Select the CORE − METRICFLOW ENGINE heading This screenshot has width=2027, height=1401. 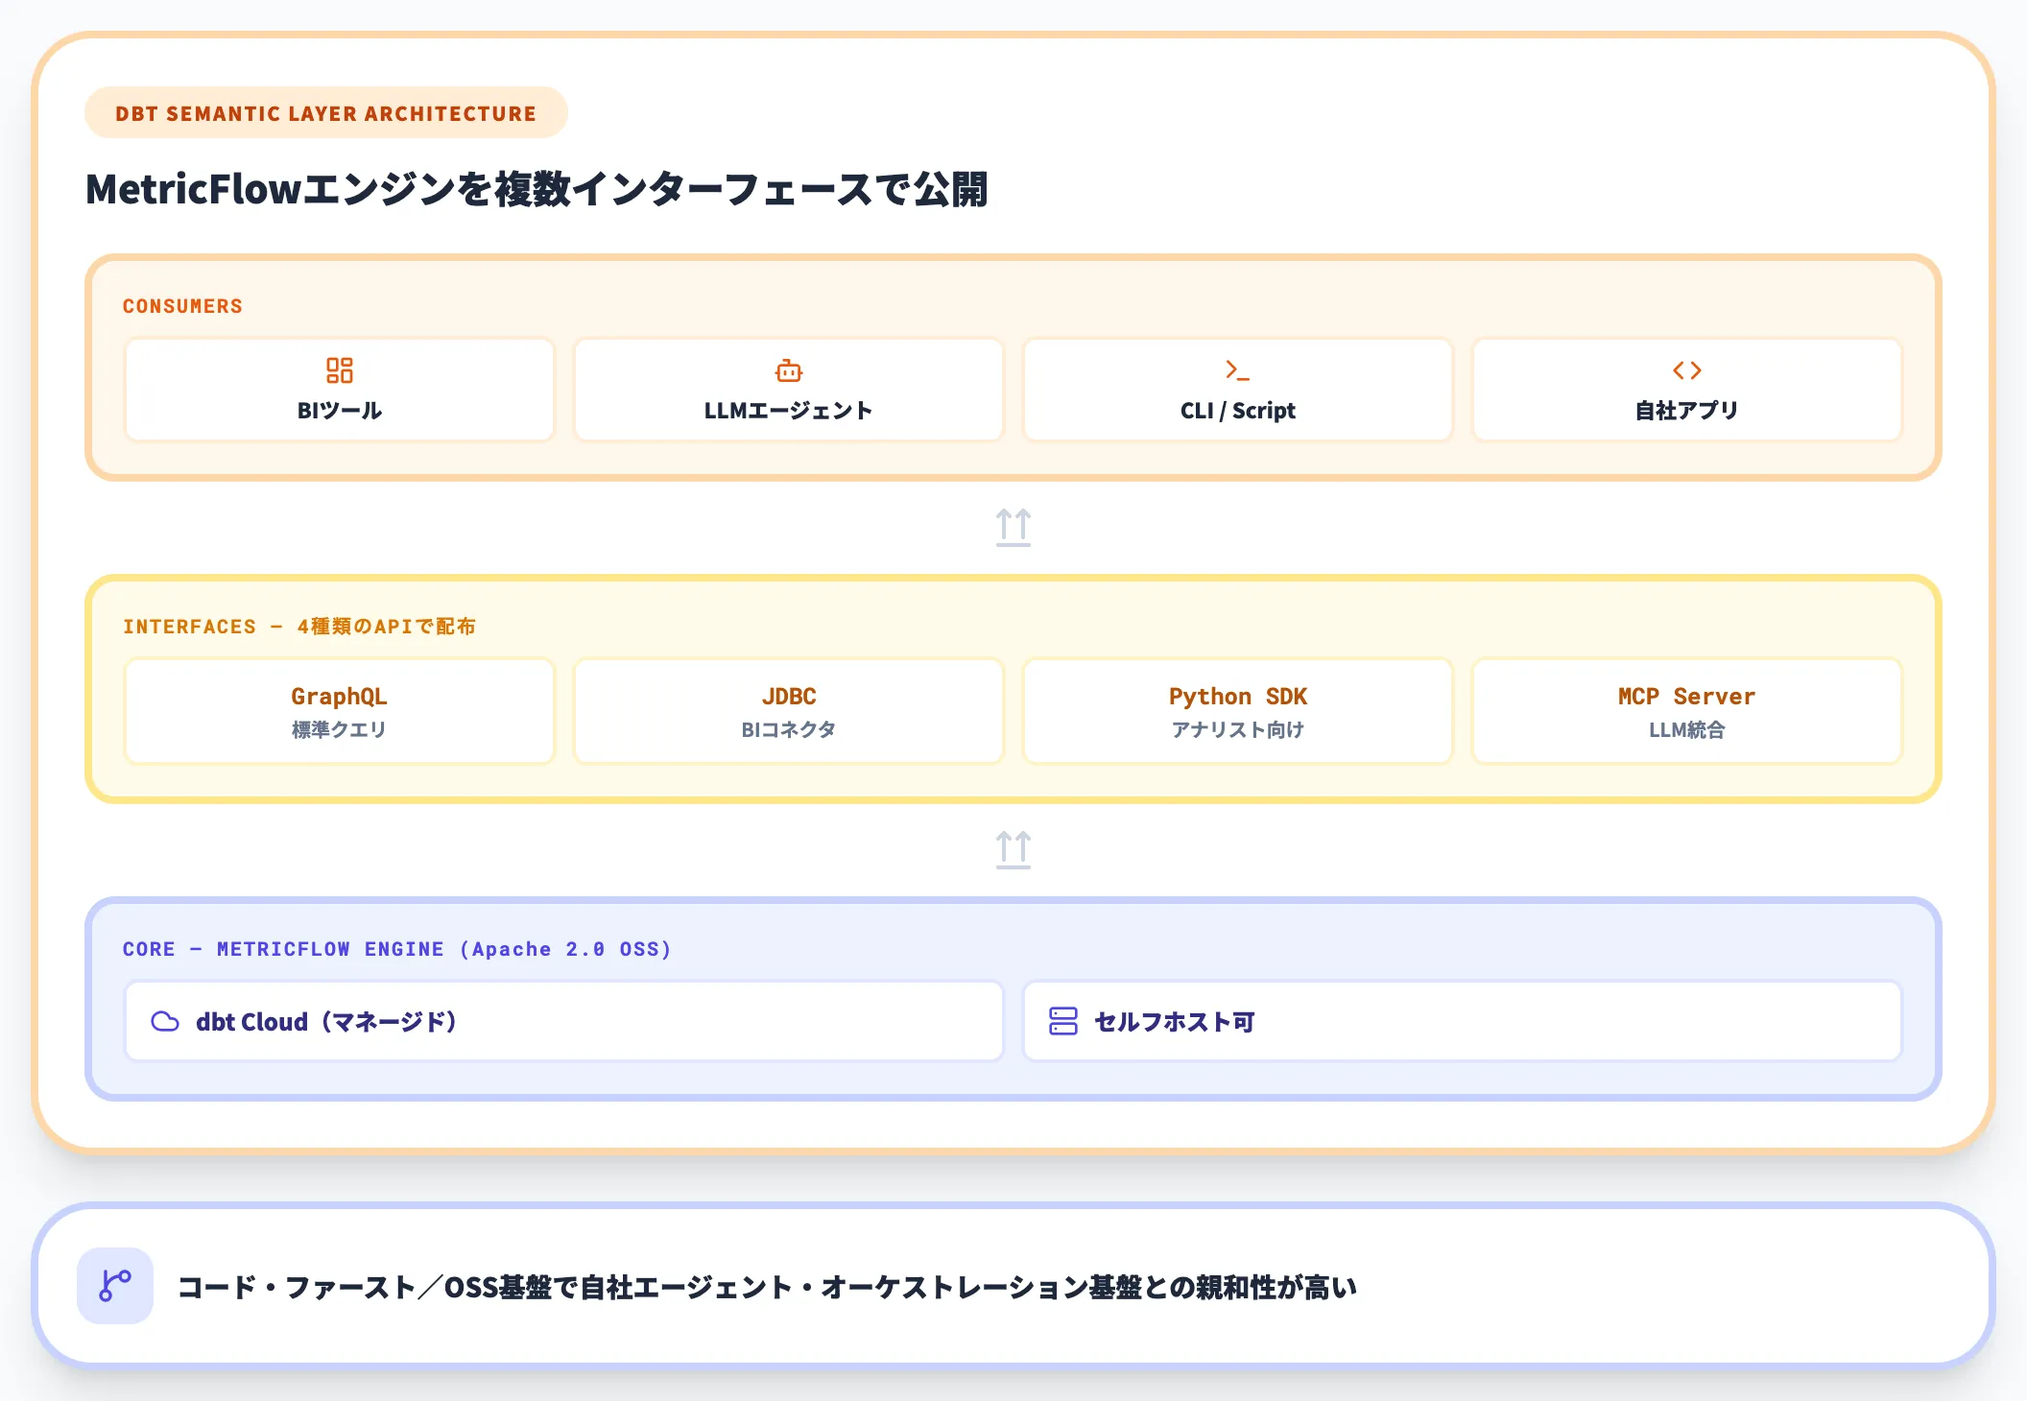pos(396,948)
